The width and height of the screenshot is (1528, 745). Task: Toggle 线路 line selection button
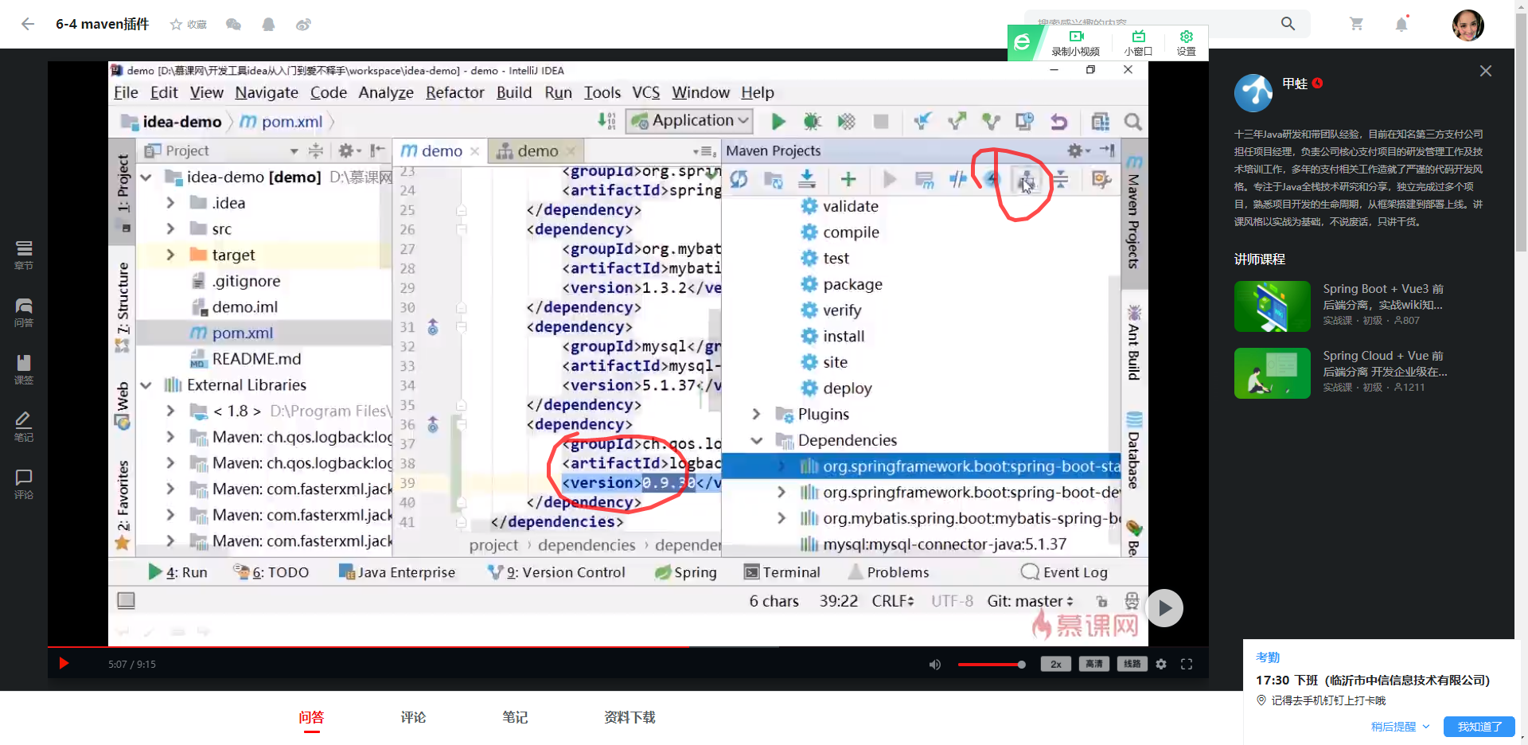(1132, 664)
